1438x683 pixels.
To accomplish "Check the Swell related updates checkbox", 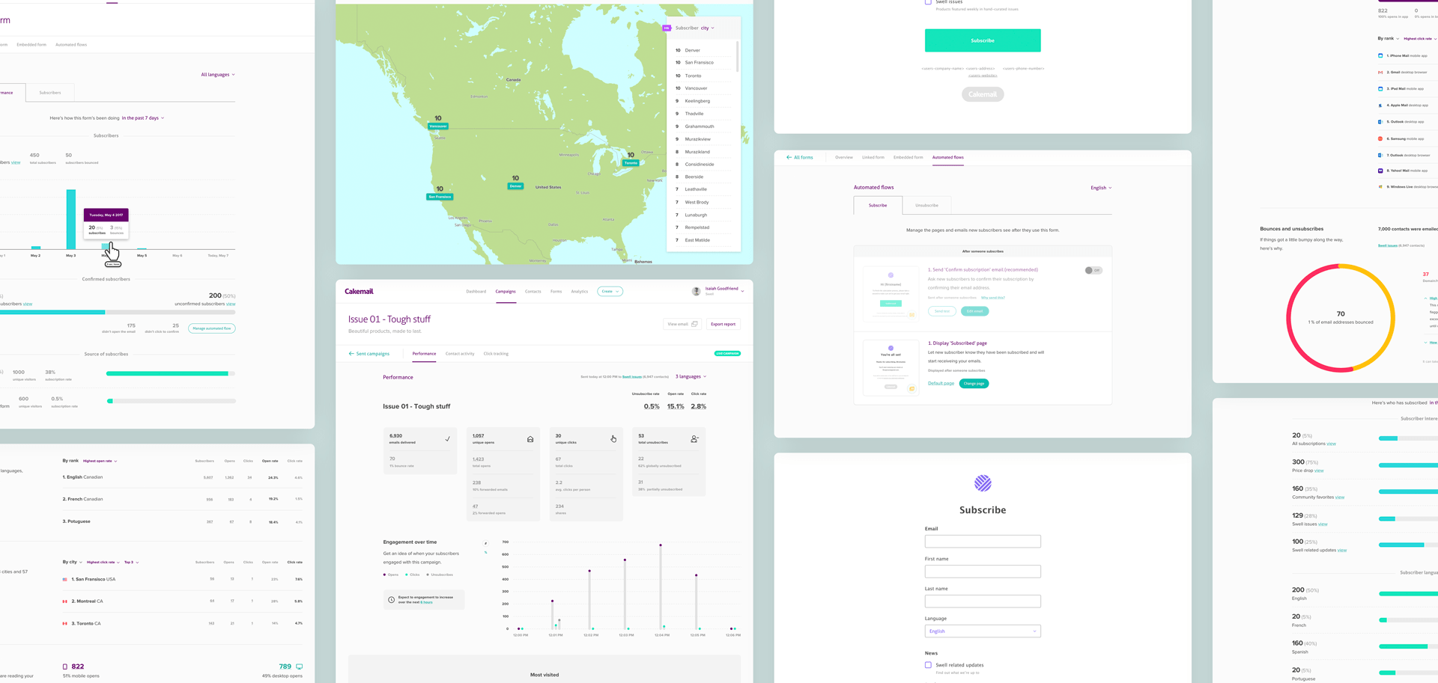I will [928, 665].
